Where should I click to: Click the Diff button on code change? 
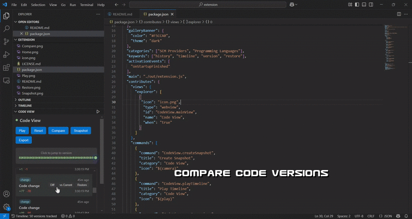[53, 185]
